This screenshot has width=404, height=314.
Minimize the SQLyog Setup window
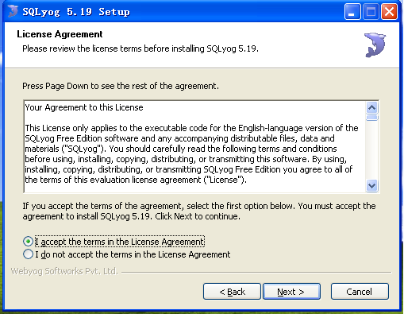(x=352, y=12)
